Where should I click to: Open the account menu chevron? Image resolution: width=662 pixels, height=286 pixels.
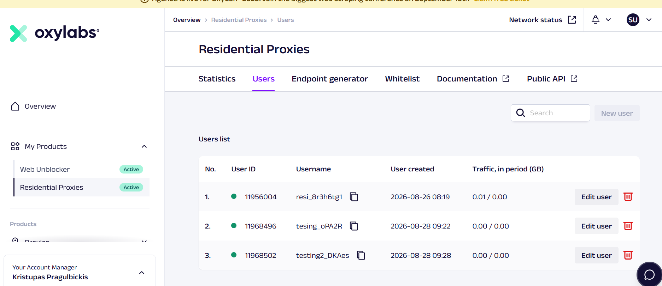point(649,20)
